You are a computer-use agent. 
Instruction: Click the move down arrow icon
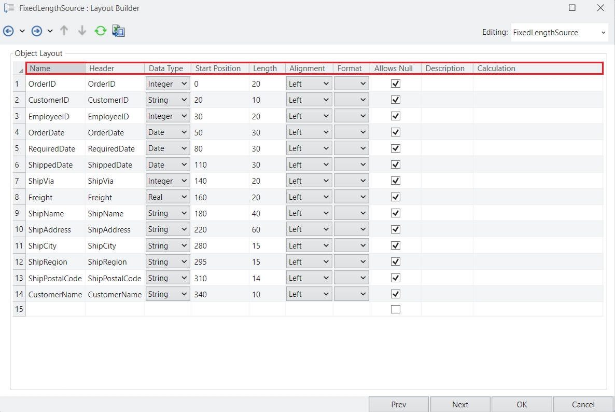pyautogui.click(x=82, y=31)
